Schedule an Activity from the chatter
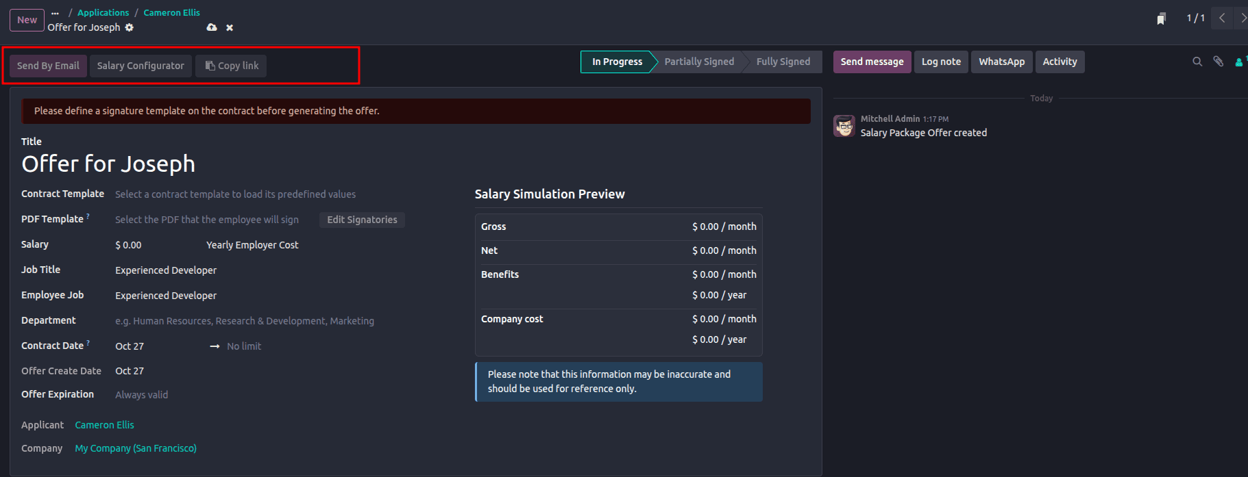This screenshot has height=477, width=1248. 1060,62
